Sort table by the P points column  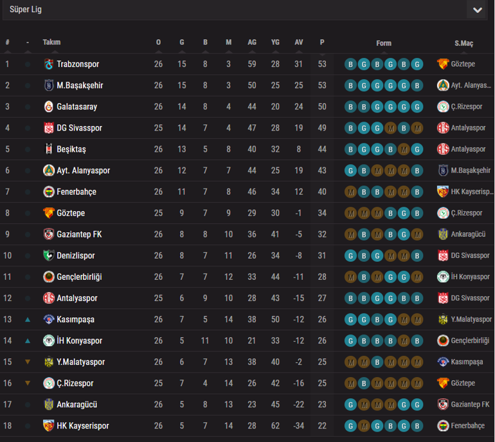(322, 43)
